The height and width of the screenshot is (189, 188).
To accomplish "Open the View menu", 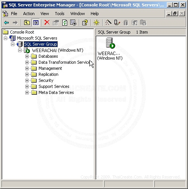I will 45,14.
